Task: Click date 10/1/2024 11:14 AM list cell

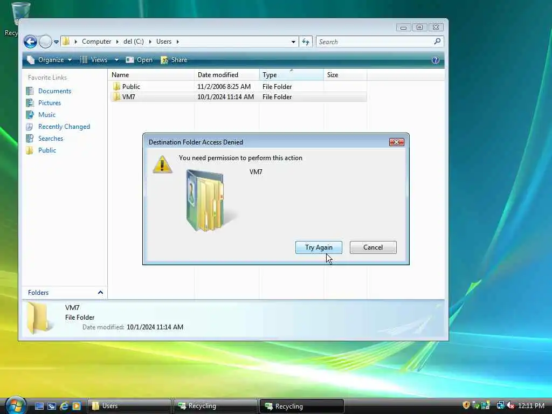Action: click(225, 97)
